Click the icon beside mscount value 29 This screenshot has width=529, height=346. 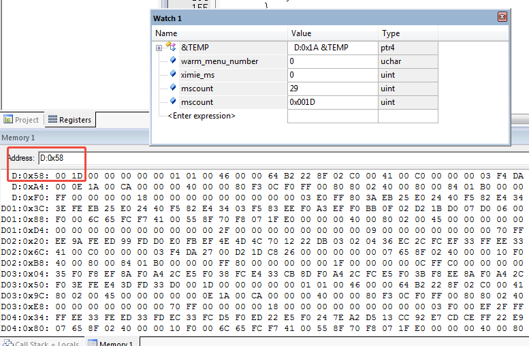(173, 88)
